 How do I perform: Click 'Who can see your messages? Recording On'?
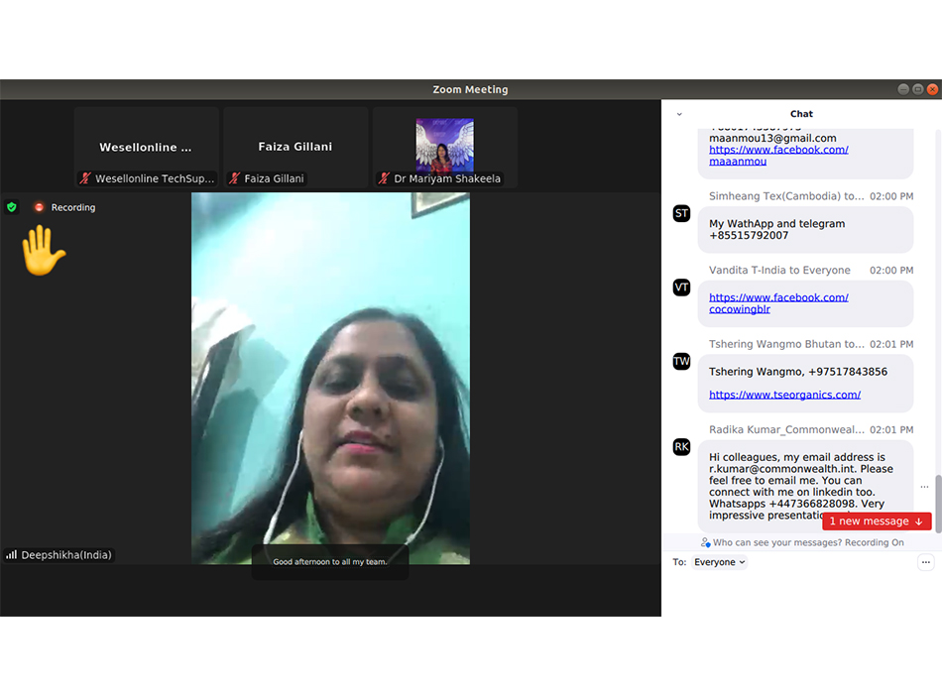(x=808, y=542)
